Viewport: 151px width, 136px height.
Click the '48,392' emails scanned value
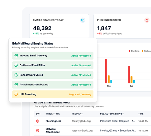[x=42, y=28]
